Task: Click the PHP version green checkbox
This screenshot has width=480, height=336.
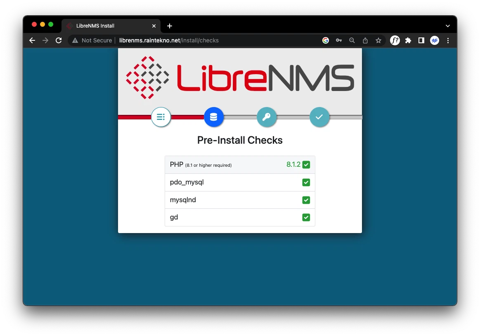Action: pyautogui.click(x=306, y=165)
